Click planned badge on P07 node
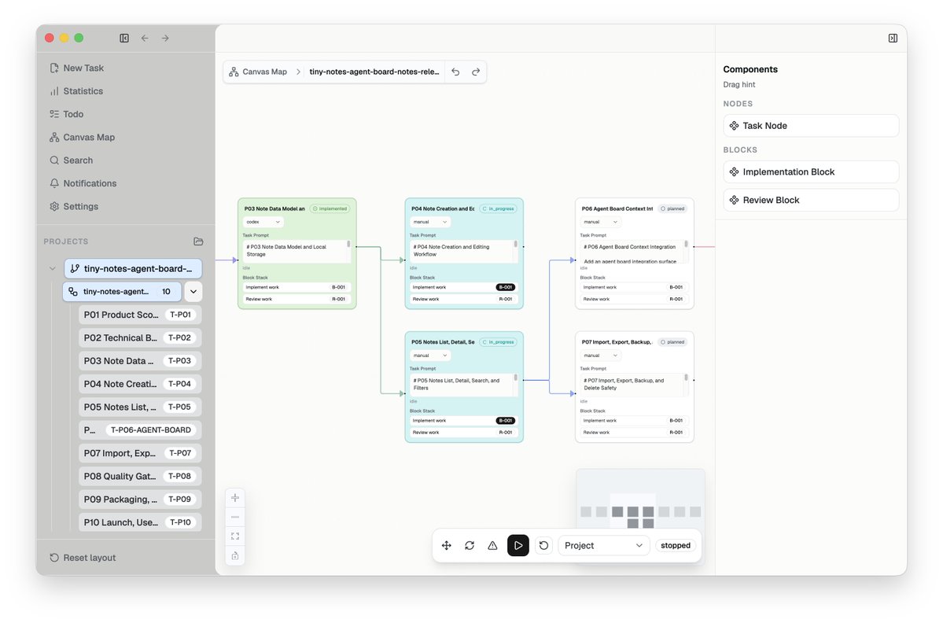Image resolution: width=943 pixels, height=623 pixels. [672, 342]
